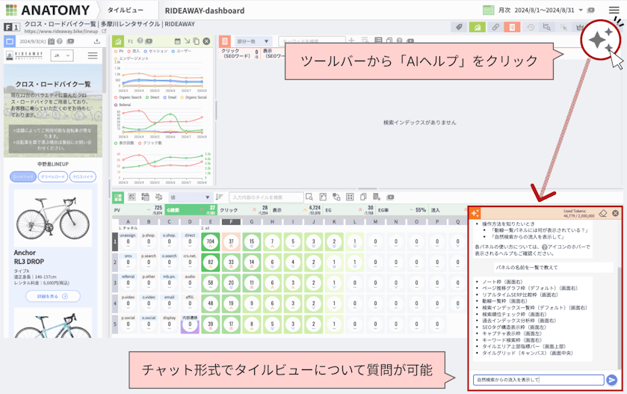Send the chat message with arrow button
Viewport: 627px width, 394px height.
(x=612, y=380)
